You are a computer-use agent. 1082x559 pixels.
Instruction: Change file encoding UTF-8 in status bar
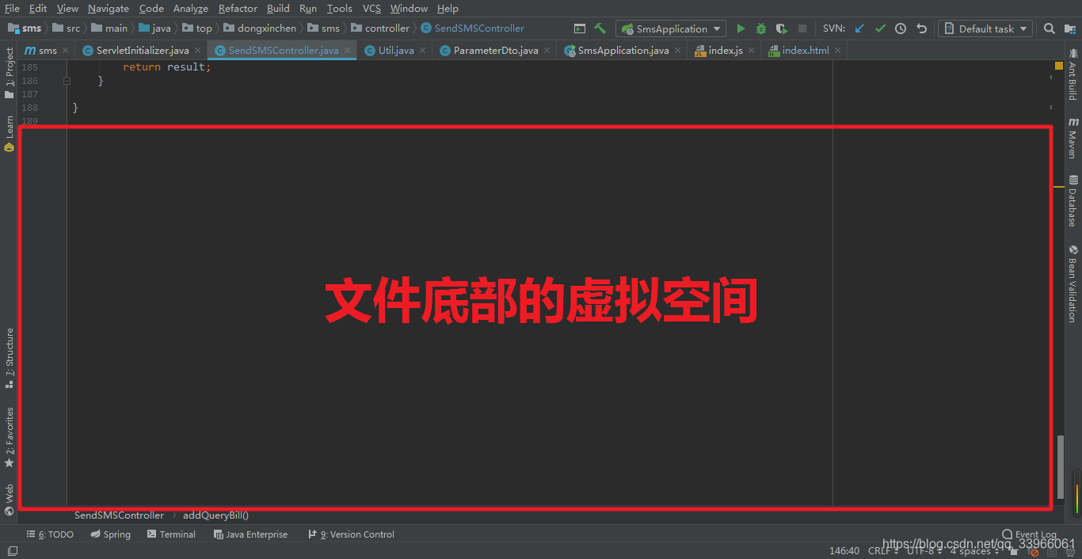coord(924,550)
